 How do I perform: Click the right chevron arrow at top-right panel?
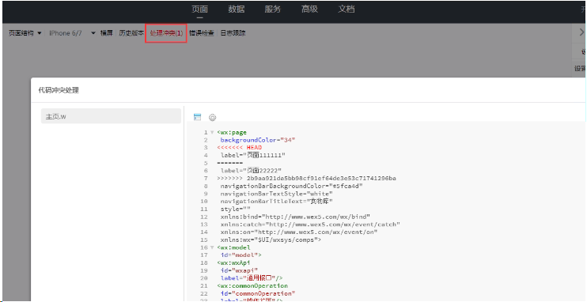[581, 32]
